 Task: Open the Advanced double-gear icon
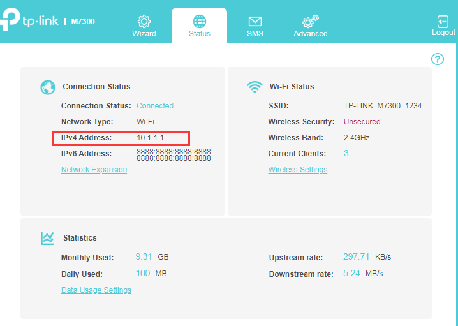click(x=310, y=21)
